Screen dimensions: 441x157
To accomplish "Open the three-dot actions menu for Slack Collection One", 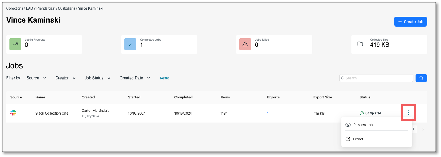I will click(x=409, y=113).
